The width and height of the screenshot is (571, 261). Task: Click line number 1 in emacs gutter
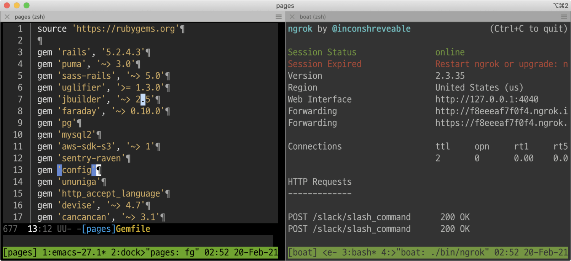[x=20, y=29]
